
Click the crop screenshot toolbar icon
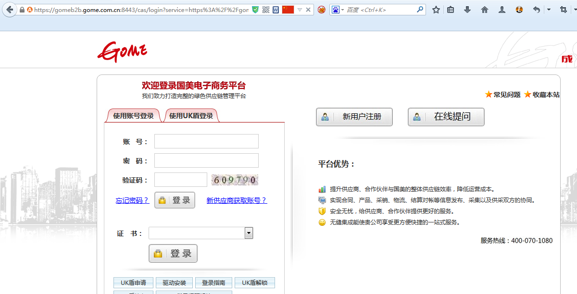[563, 10]
